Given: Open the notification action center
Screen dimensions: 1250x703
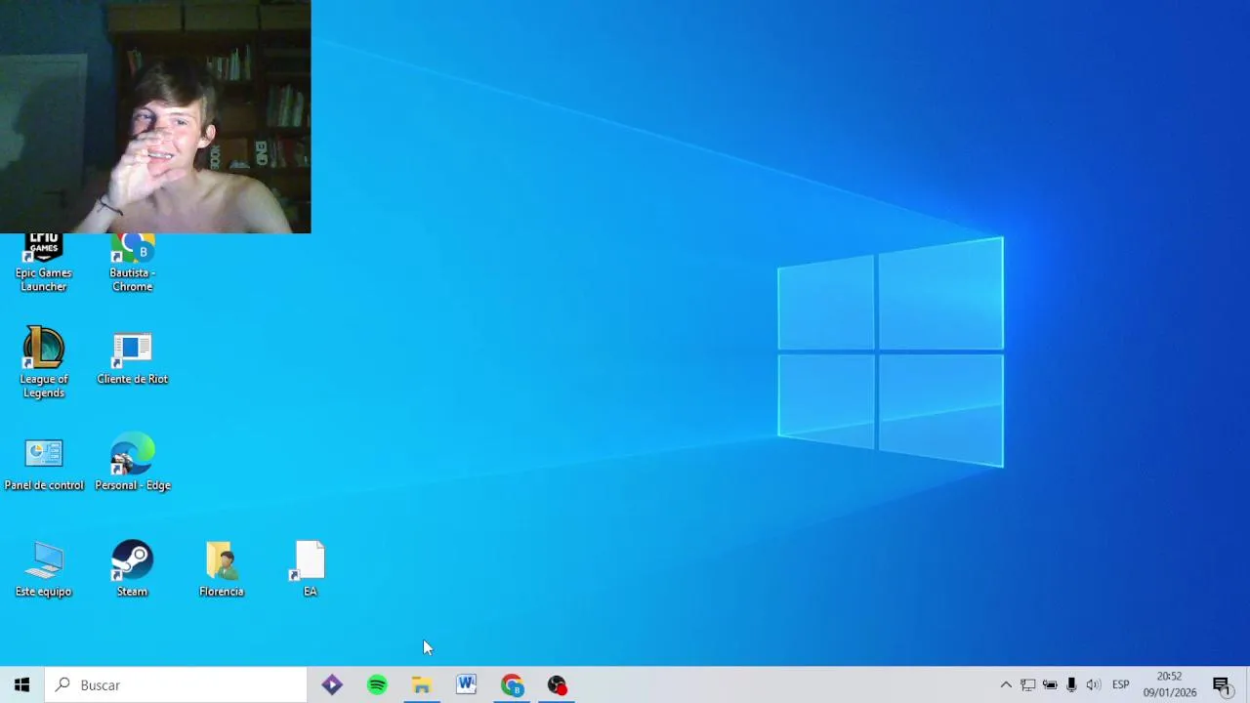Looking at the screenshot, I should click(1222, 685).
